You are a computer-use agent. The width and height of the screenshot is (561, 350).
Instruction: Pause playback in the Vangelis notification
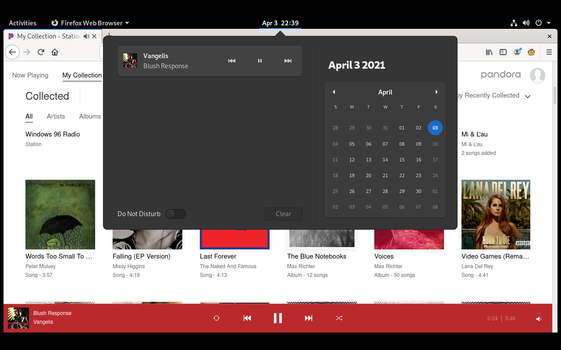260,61
